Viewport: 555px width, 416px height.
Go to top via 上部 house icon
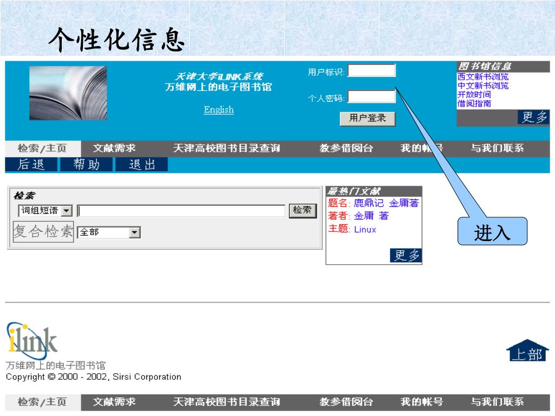527,350
